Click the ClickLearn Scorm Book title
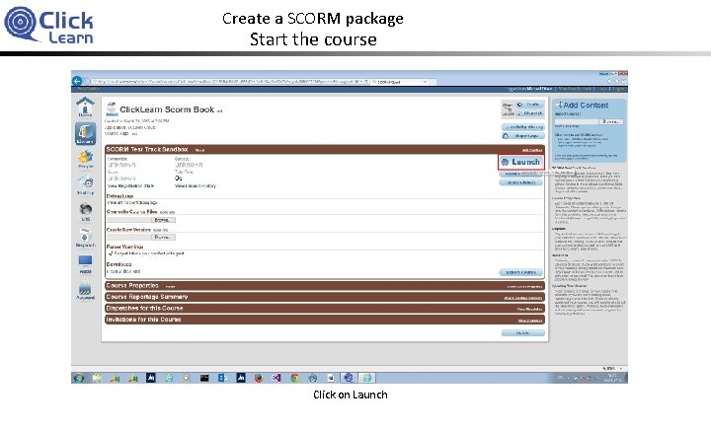 167,109
